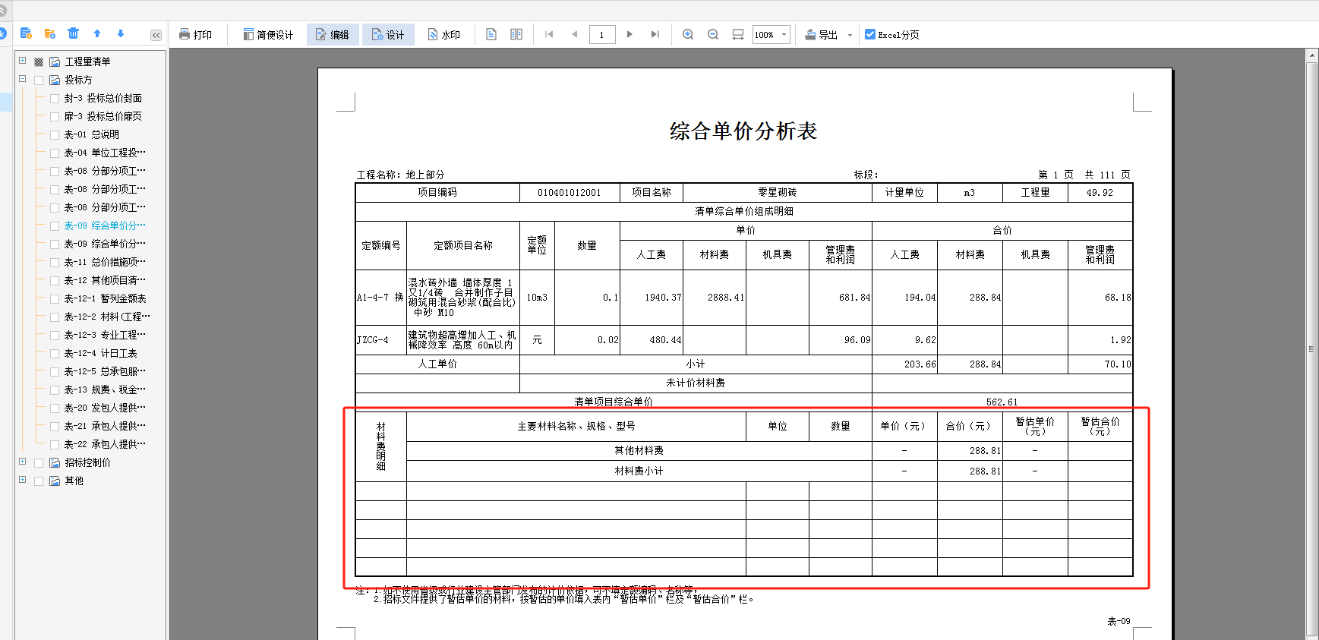Select 封-3 投标总价封面 report
The width and height of the screenshot is (1319, 640).
coord(103,98)
